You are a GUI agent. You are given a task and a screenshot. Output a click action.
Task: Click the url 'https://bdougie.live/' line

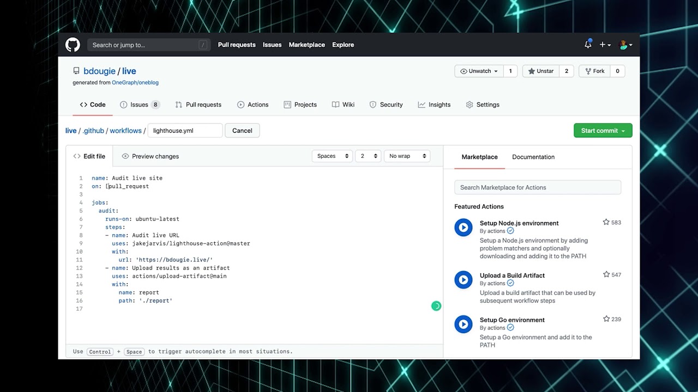(166, 260)
